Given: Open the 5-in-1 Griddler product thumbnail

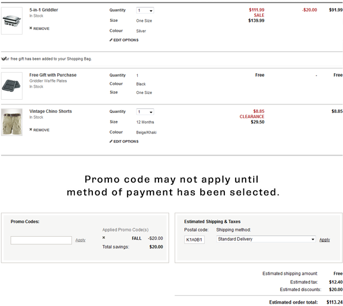Looking at the screenshot, I should pyautogui.click(x=12, y=21).
